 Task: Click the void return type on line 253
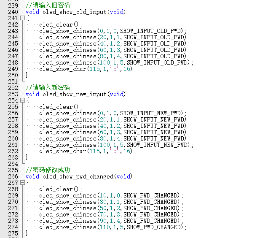point(32,94)
